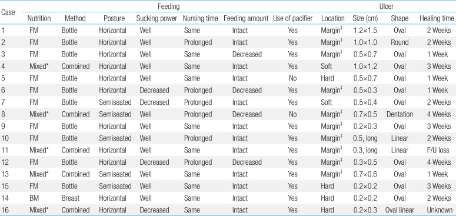Screen dimensions: 456x216
Task: Click the Unknown healing time cell
Action: point(440,210)
